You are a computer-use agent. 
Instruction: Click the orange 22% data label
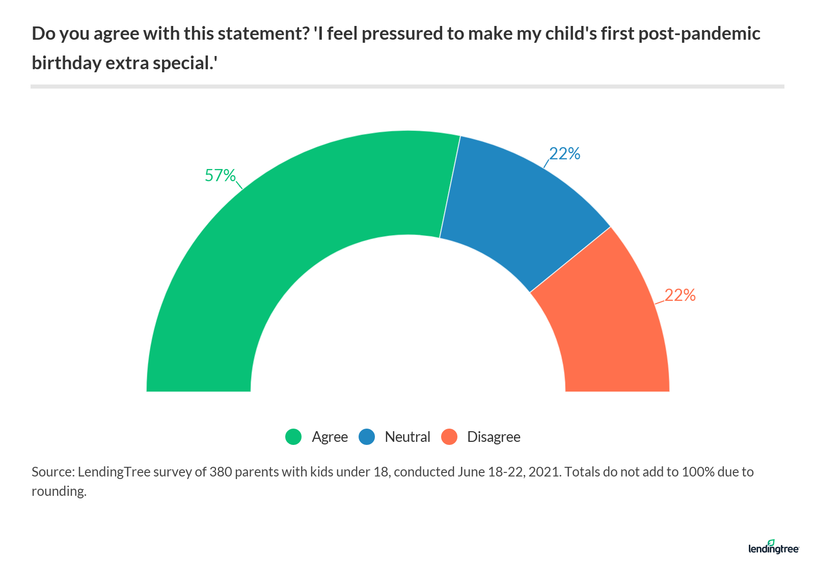pos(680,295)
